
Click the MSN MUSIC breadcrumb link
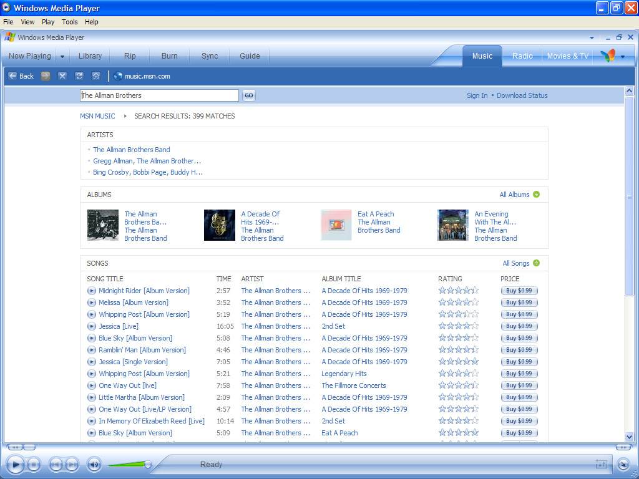(97, 116)
